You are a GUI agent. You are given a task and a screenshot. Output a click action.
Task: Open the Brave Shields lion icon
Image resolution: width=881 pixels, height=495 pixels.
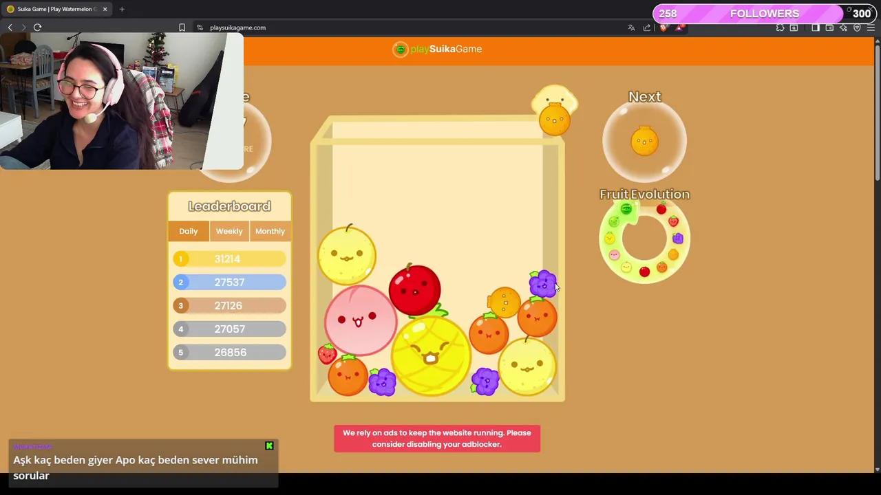tap(664, 27)
